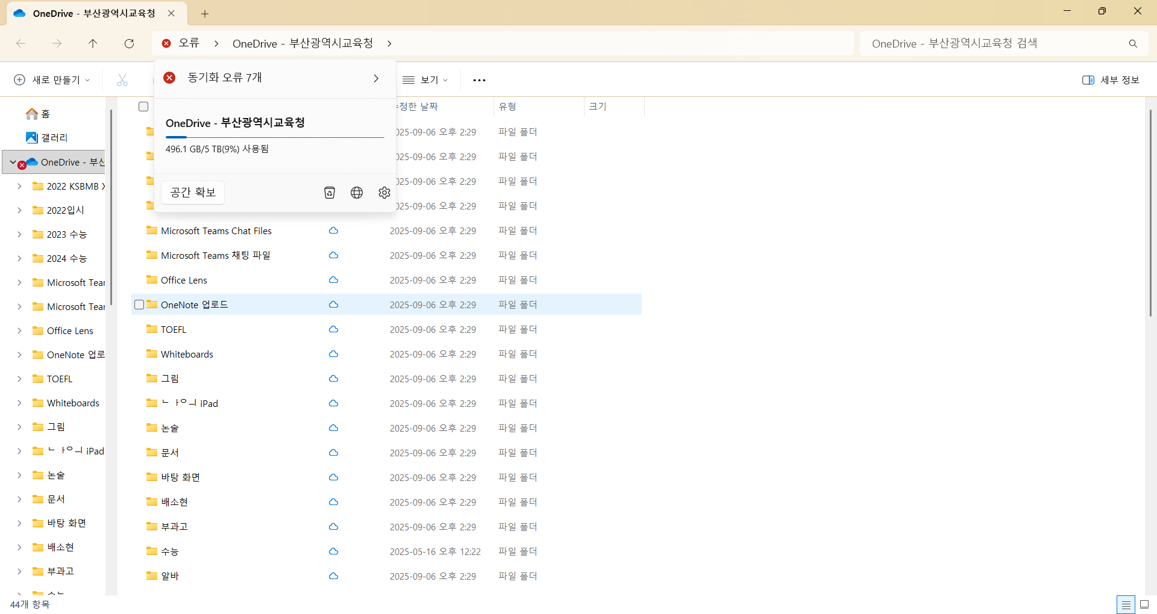This screenshot has height=614, width=1157.
Task: Close the current tab
Action: (x=171, y=13)
